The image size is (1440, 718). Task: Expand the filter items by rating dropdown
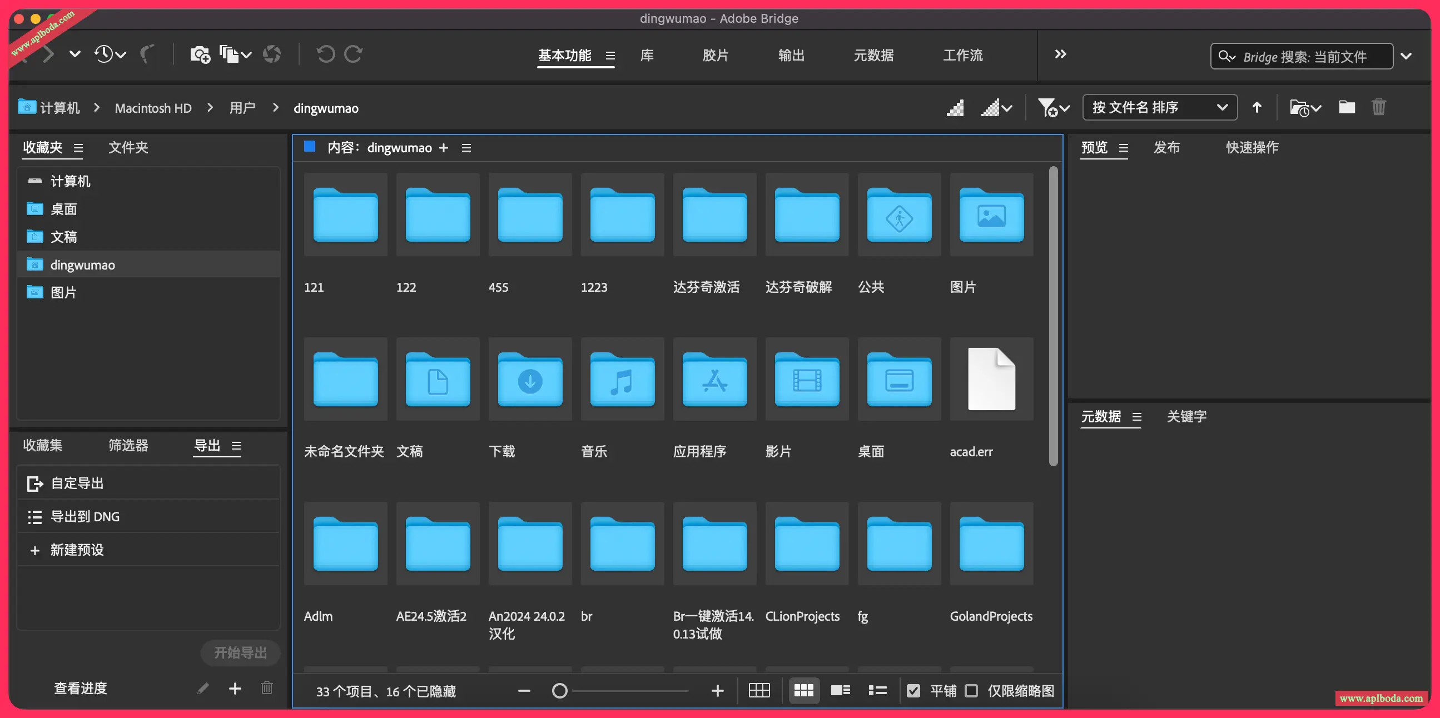coord(1053,107)
